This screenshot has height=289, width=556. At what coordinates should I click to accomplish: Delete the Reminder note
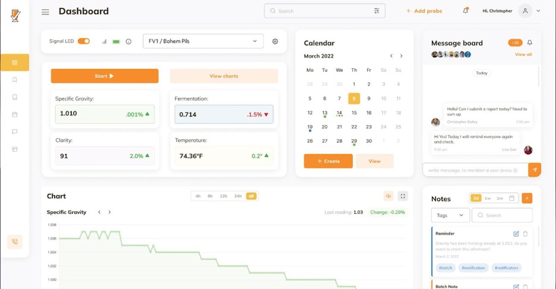coord(526,234)
